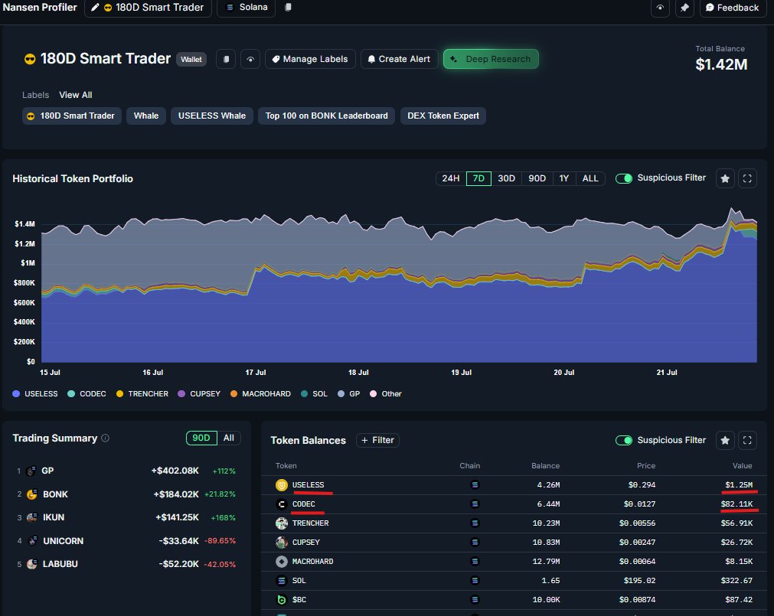This screenshot has width=774, height=616.
Task: Select 30D chart range
Action: coord(507,178)
